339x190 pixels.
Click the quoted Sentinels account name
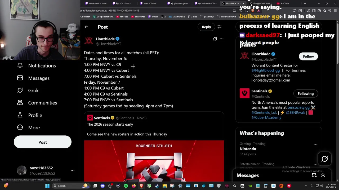102,118
